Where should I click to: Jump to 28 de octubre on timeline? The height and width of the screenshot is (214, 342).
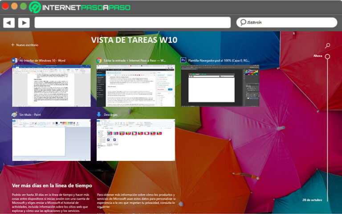(x=311, y=200)
